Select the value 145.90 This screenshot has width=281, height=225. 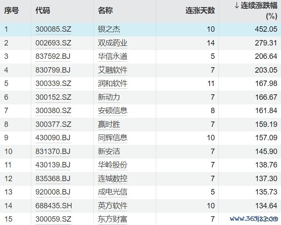266,151
